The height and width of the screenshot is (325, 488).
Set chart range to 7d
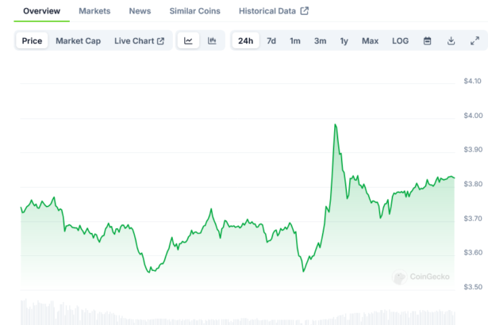(271, 40)
